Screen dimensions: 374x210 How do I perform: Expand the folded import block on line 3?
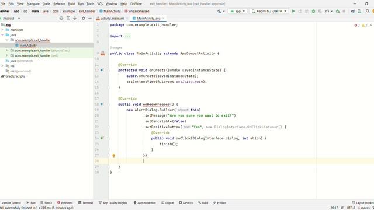[x=127, y=36]
